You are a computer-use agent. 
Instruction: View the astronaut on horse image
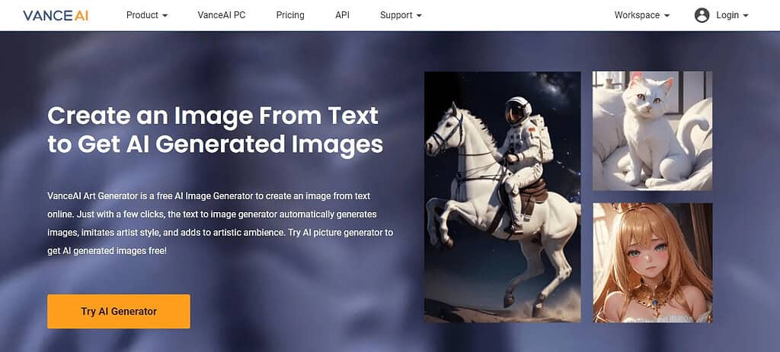(x=503, y=197)
